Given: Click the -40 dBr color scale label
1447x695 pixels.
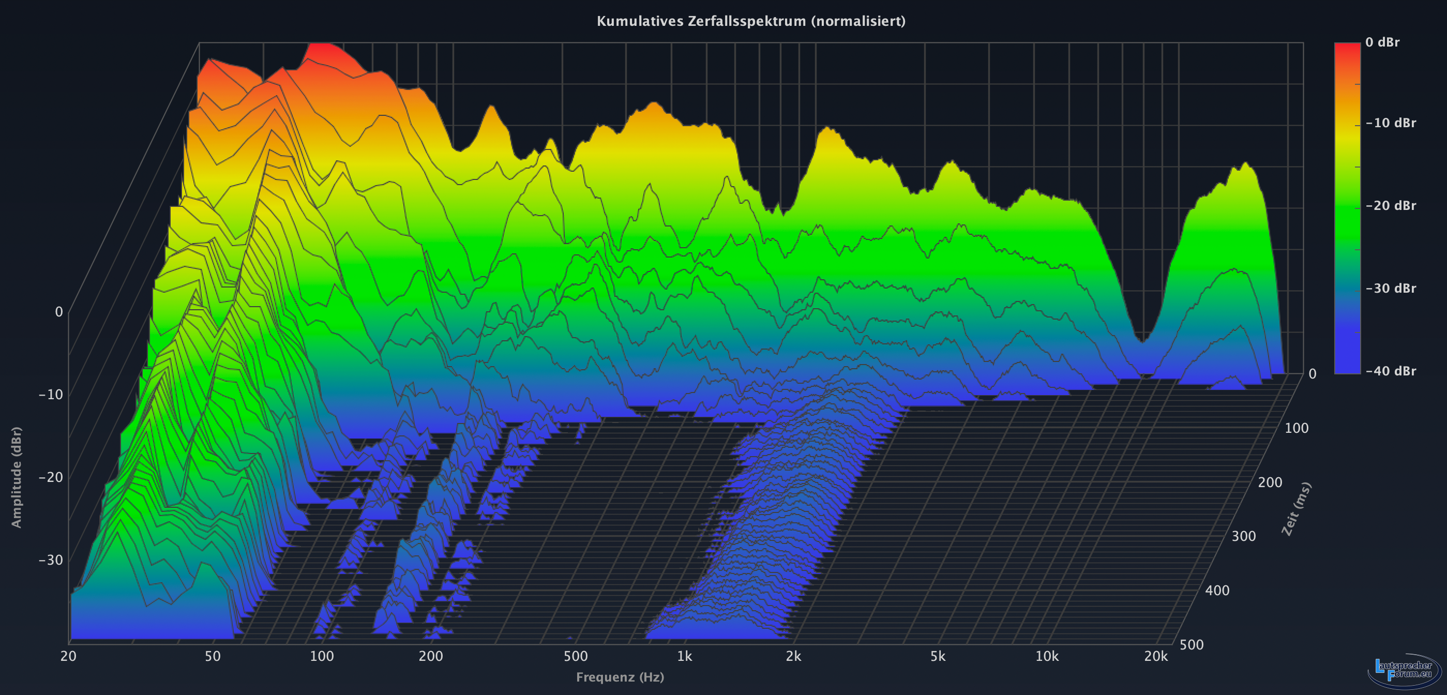Looking at the screenshot, I should pyautogui.click(x=1390, y=371).
